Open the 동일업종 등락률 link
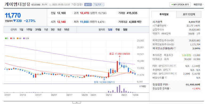This screenshot has width=206, height=104. coord(161,89)
